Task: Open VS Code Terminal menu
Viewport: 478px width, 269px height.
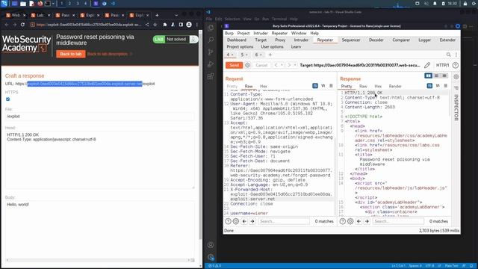Action: [x=279, y=19]
